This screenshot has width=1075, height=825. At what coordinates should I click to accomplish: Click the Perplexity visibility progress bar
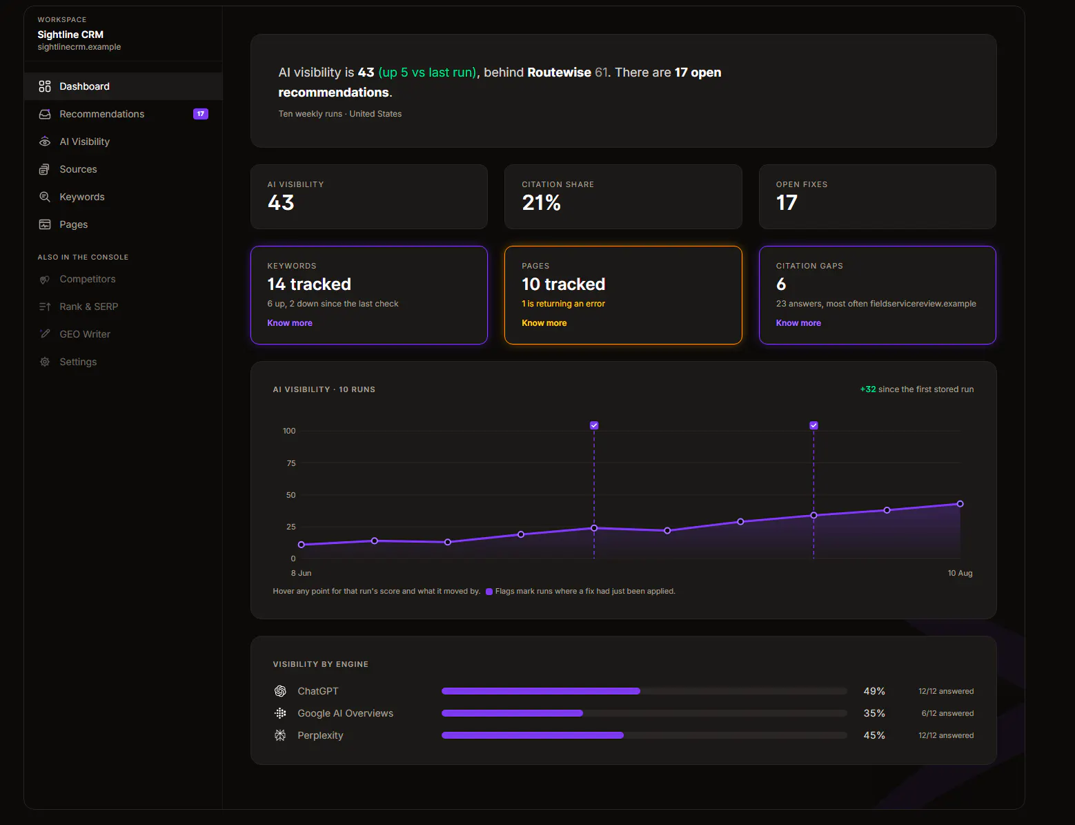(x=644, y=735)
